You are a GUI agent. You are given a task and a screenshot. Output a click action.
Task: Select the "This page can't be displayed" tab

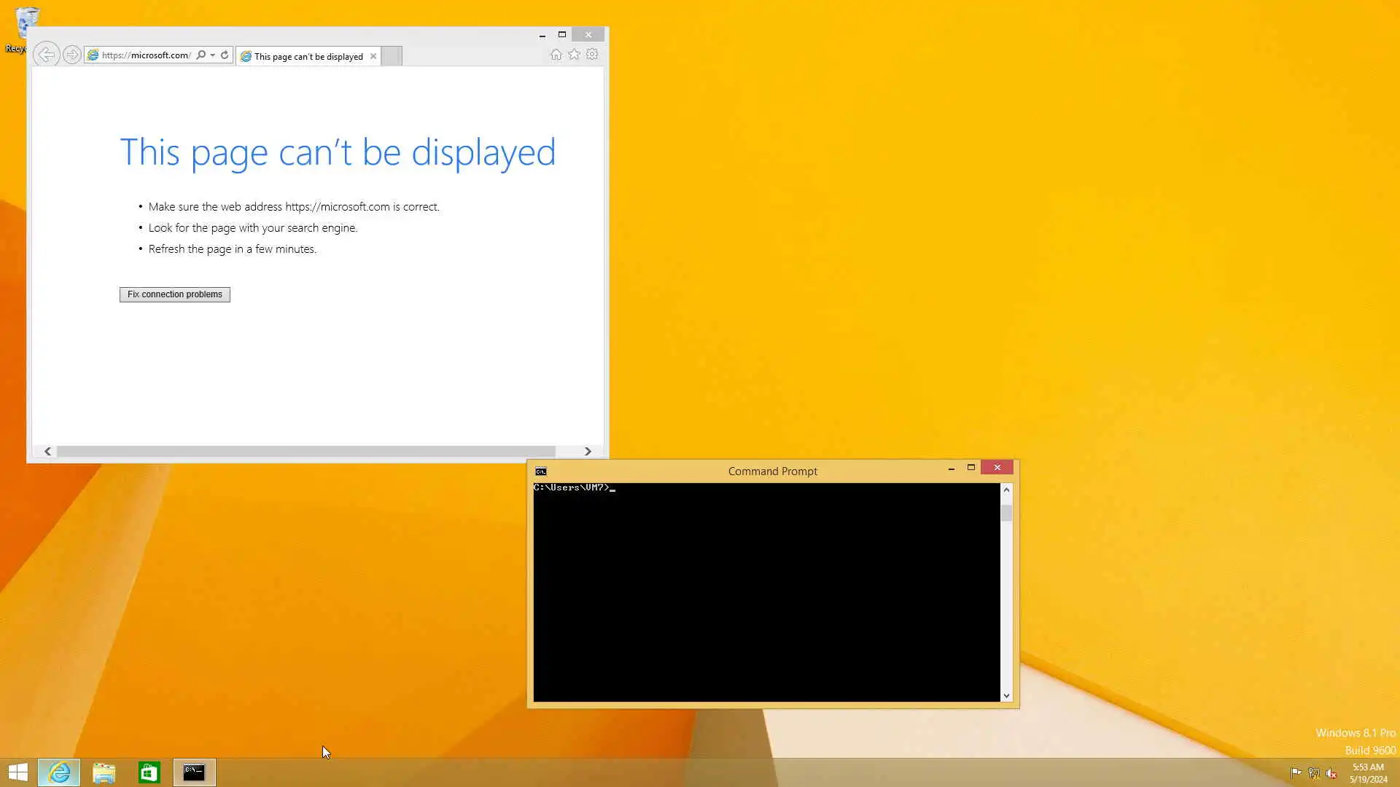pos(308,56)
